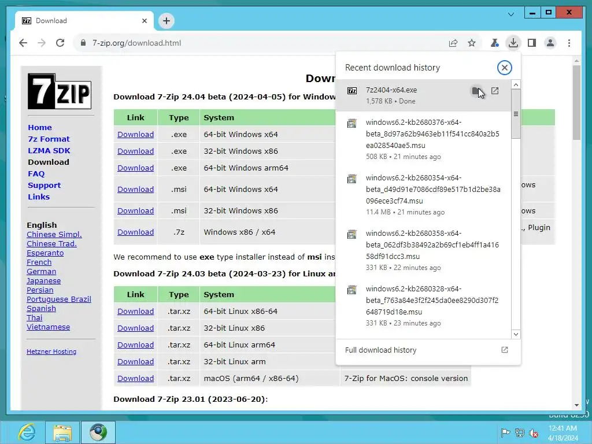Open the profile avatar menu
Viewport: 592px width, 444px height.
coord(550,43)
